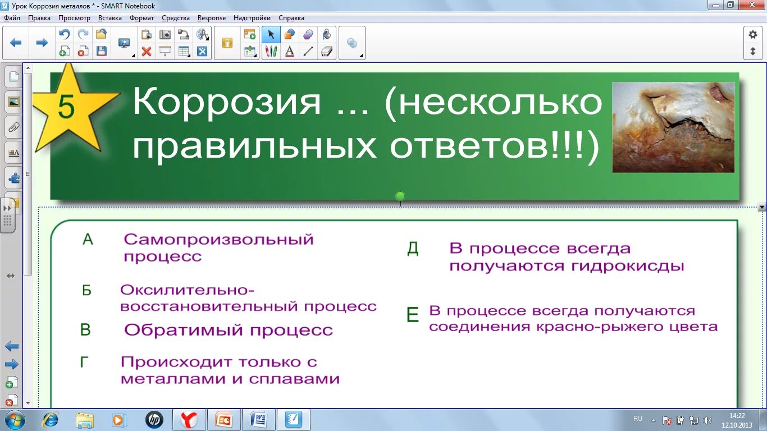Click the green rotation handle of selection
The width and height of the screenshot is (767, 431).
[x=400, y=196]
